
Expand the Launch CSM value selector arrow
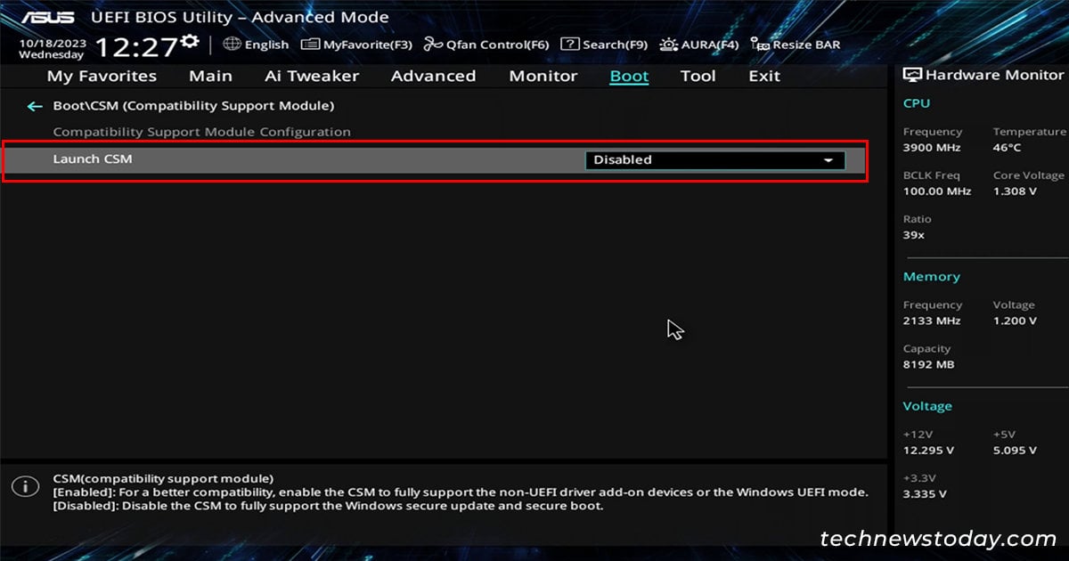[828, 160]
